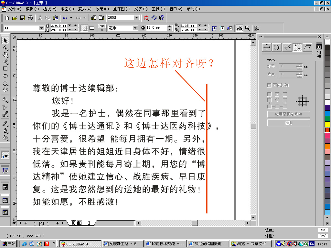Expand the docker panel double arrow
This screenshot has width=331, height=248.
[x=261, y=37]
